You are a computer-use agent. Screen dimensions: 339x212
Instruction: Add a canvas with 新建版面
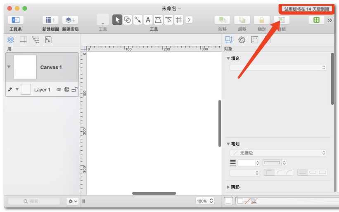pyautogui.click(x=50, y=20)
